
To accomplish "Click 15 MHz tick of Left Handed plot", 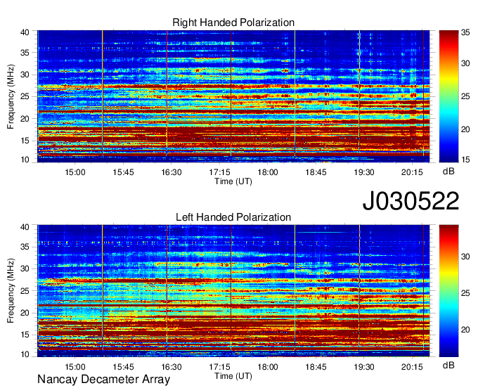I will click(x=25, y=335).
